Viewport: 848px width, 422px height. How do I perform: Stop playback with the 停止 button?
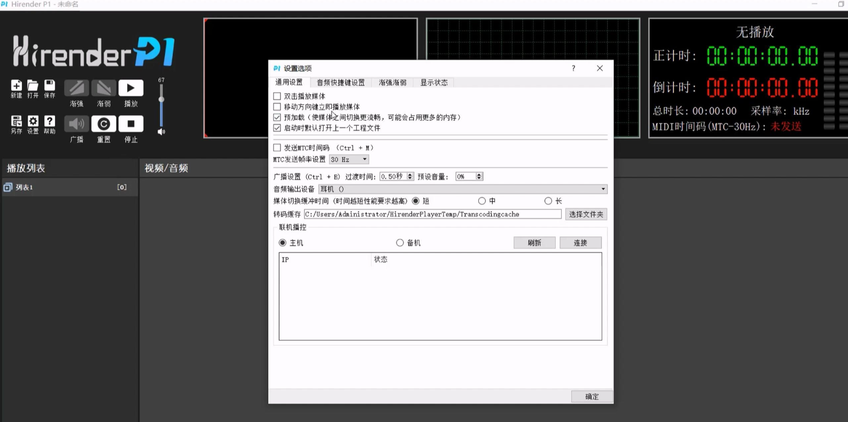point(131,123)
